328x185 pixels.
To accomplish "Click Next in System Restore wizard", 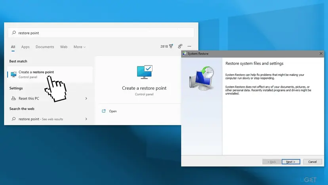I will click(x=291, y=162).
